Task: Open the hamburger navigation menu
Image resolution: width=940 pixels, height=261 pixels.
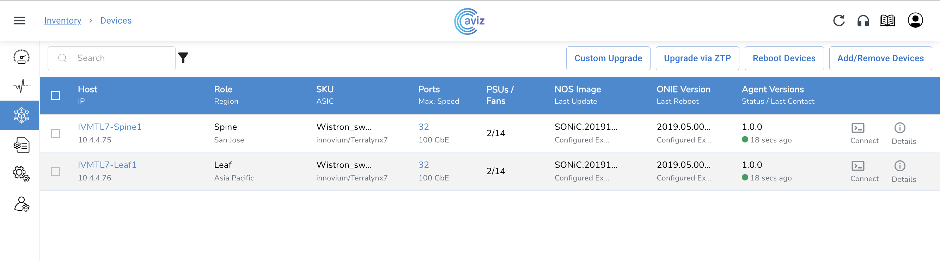Action: tap(19, 21)
